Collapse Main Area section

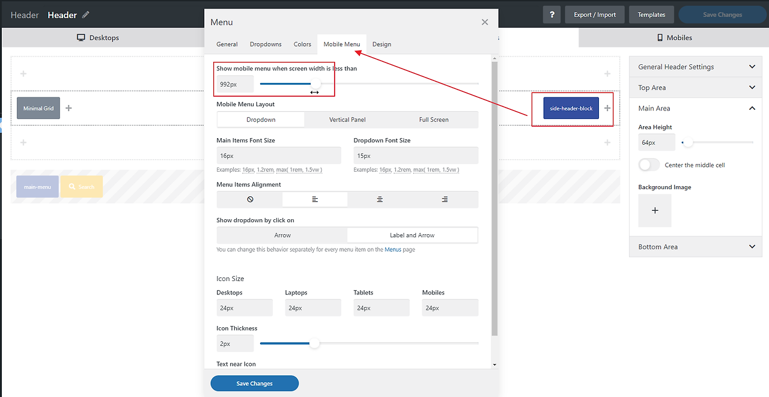pyautogui.click(x=696, y=108)
